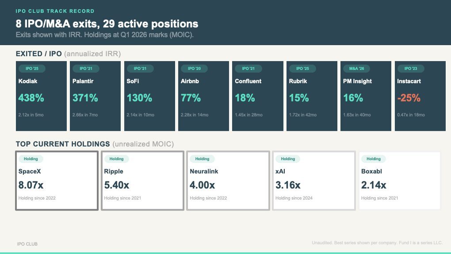Viewport: 451px width, 254px height.
Task: Open the SpaceX 8.07x holding card
Action: click(x=57, y=181)
